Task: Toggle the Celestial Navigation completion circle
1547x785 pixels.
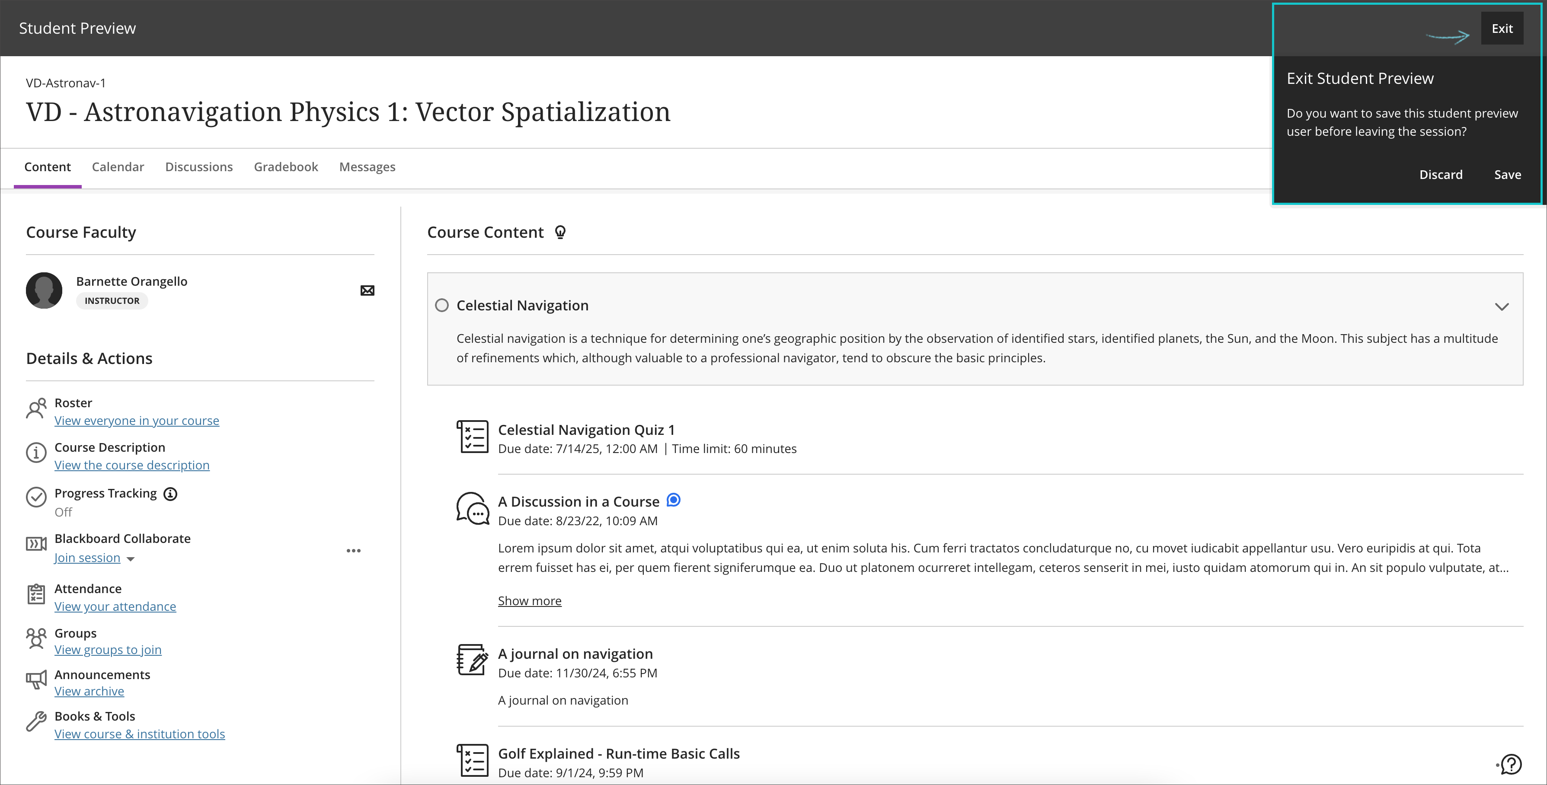Action: [442, 306]
